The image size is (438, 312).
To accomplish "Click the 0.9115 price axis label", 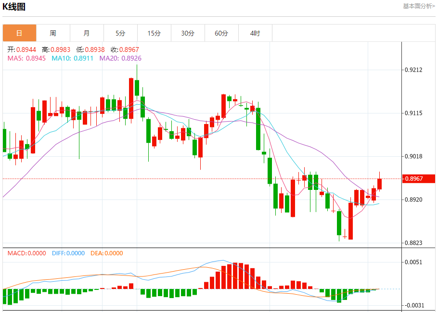I will click(x=413, y=113).
